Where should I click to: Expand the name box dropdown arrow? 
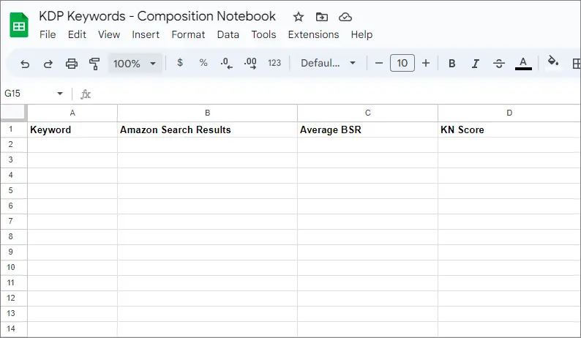[60, 94]
